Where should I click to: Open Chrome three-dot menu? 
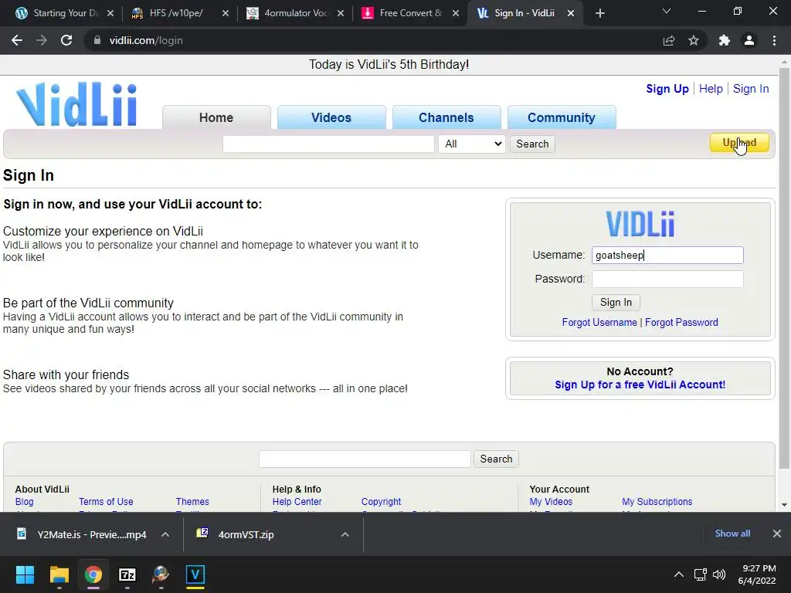pos(774,40)
